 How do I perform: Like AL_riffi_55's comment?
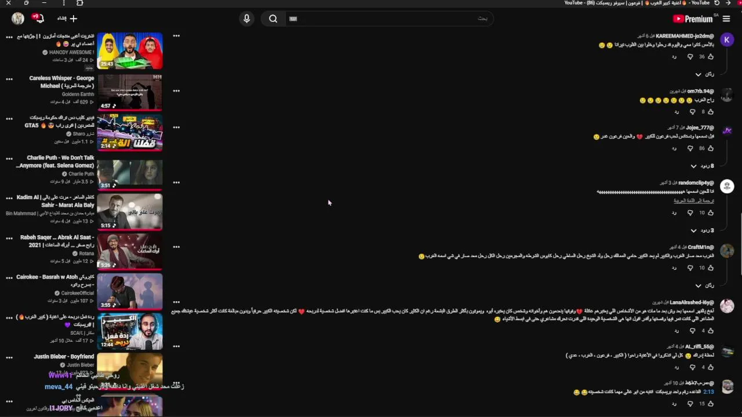coord(711,367)
